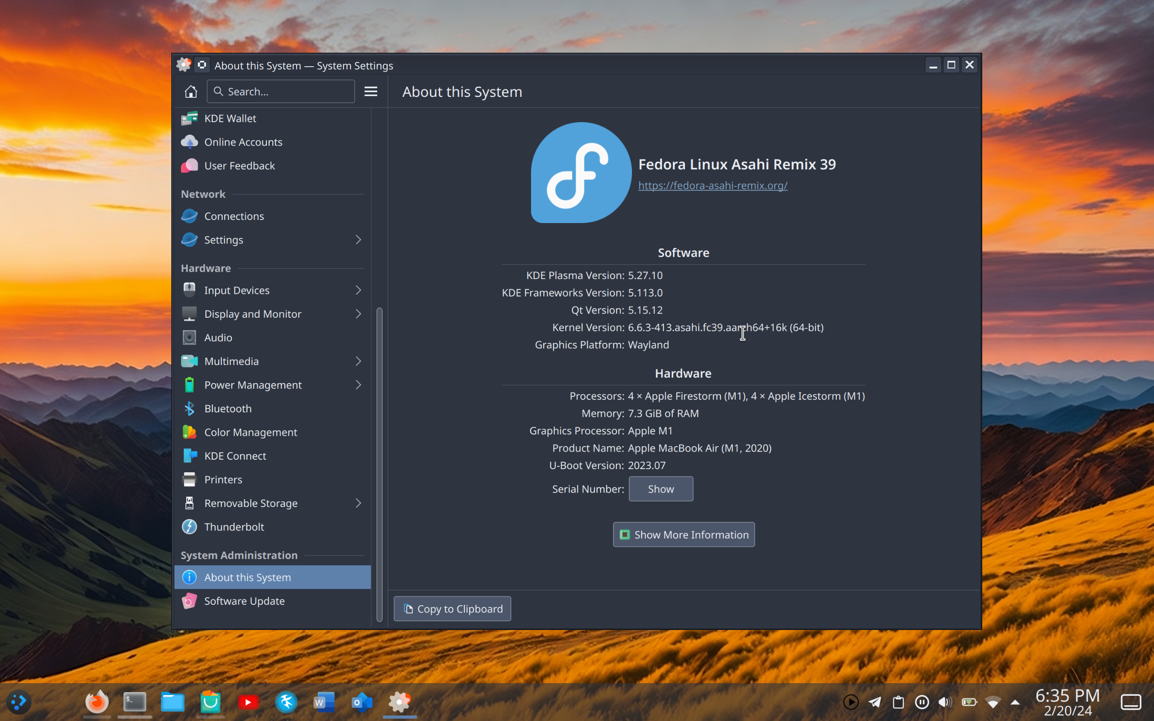Image resolution: width=1154 pixels, height=721 pixels.
Task: Open the Color Management module
Action: [250, 432]
